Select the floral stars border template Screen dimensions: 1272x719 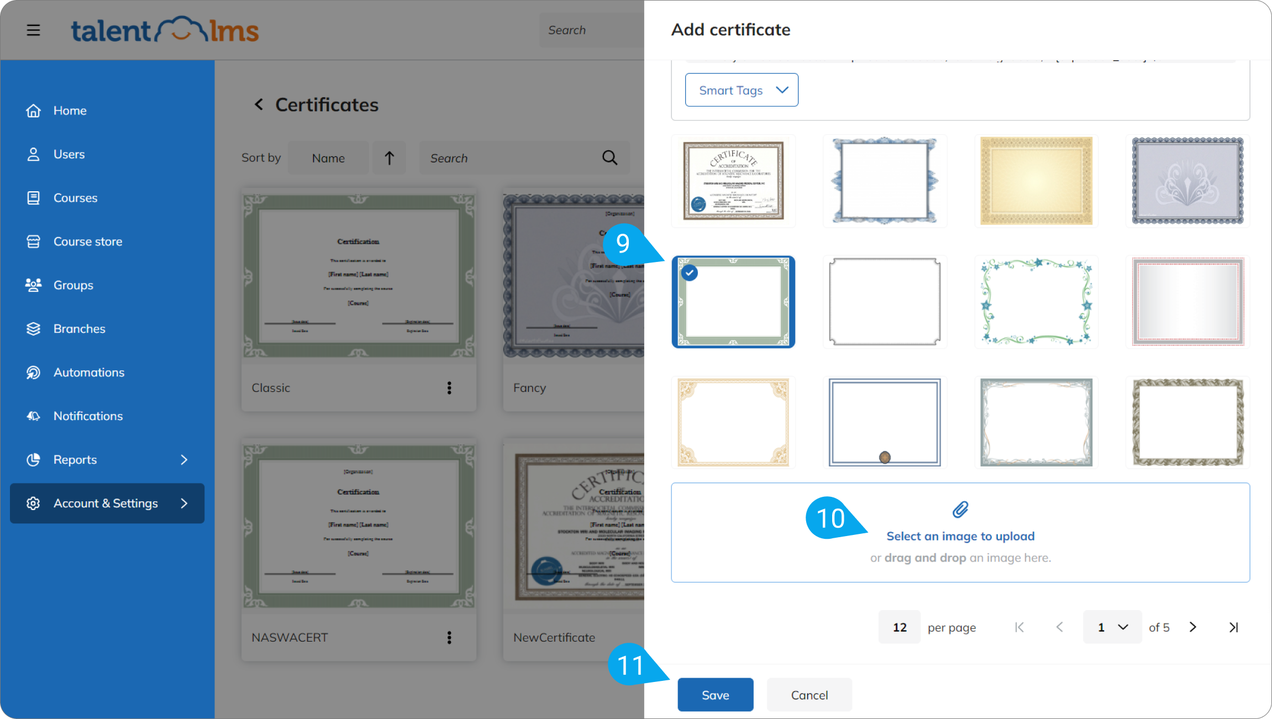point(1036,302)
